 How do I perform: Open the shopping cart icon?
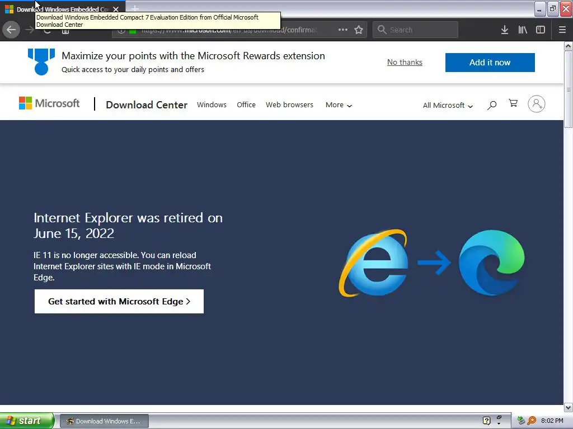[513, 103]
